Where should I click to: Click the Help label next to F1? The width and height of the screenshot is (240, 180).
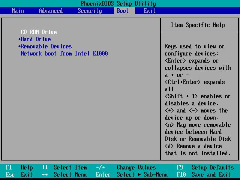click(x=27, y=168)
